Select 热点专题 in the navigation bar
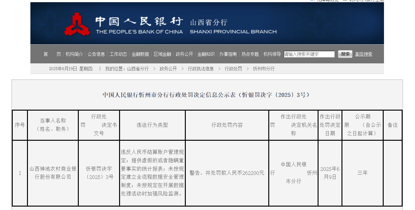 click(250, 54)
